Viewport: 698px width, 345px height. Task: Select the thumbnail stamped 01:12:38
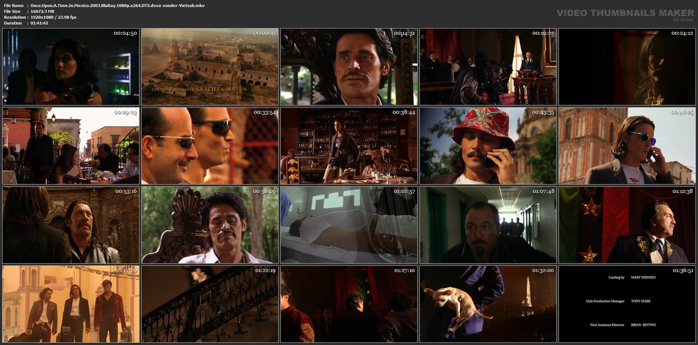tap(627, 225)
